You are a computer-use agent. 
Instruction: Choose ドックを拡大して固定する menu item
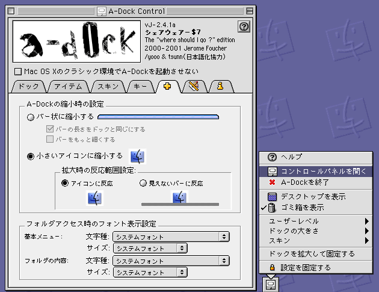click(x=316, y=254)
